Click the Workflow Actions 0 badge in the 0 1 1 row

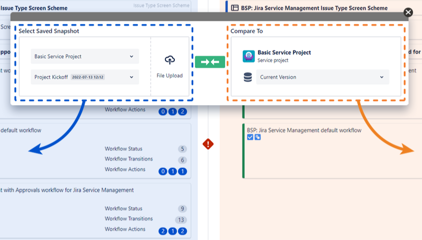(x=163, y=171)
